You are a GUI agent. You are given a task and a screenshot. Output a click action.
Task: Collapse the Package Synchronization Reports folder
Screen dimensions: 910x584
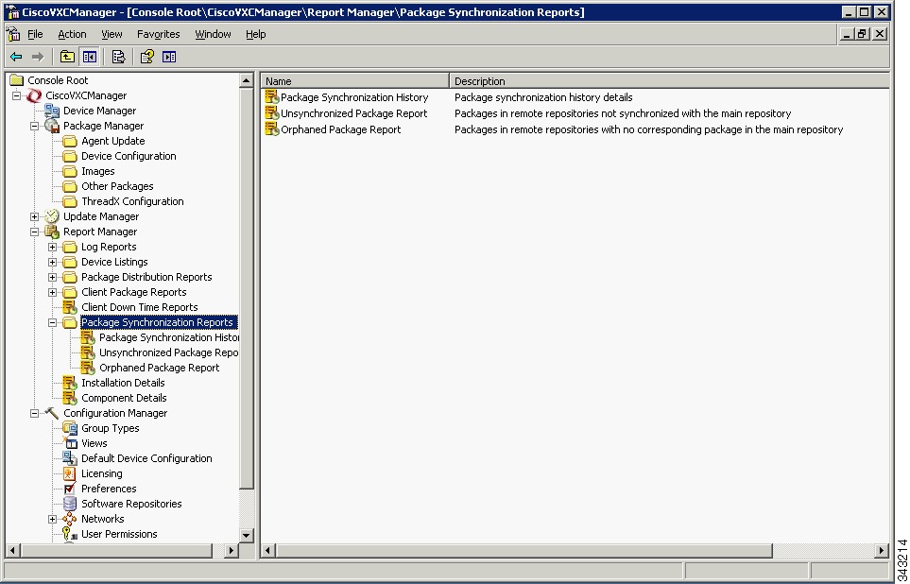click(x=53, y=322)
